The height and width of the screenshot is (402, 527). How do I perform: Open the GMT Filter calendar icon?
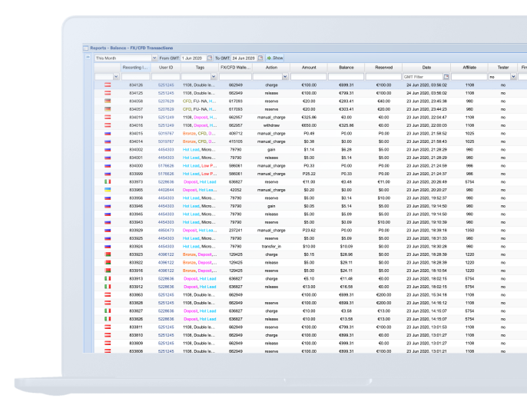[446, 77]
